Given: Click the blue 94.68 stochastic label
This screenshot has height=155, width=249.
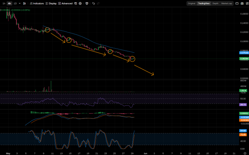Looking at the screenshot, I should tap(243, 131).
